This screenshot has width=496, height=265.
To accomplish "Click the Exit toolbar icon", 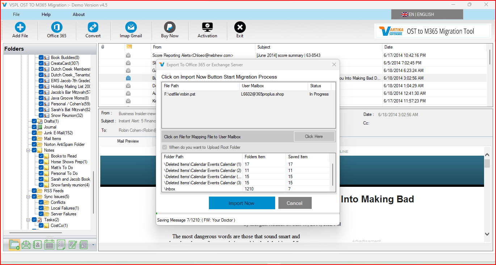I will pos(240,28).
